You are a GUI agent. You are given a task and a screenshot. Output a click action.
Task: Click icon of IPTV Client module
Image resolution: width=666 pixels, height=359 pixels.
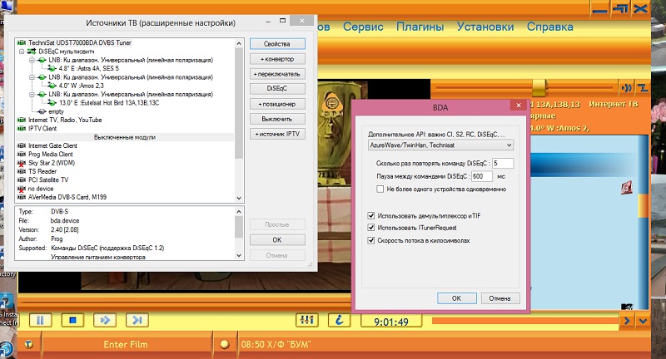(22, 129)
